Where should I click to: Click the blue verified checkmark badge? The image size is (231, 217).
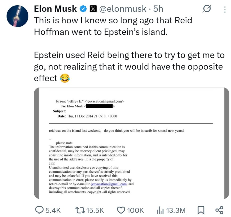click(x=83, y=9)
